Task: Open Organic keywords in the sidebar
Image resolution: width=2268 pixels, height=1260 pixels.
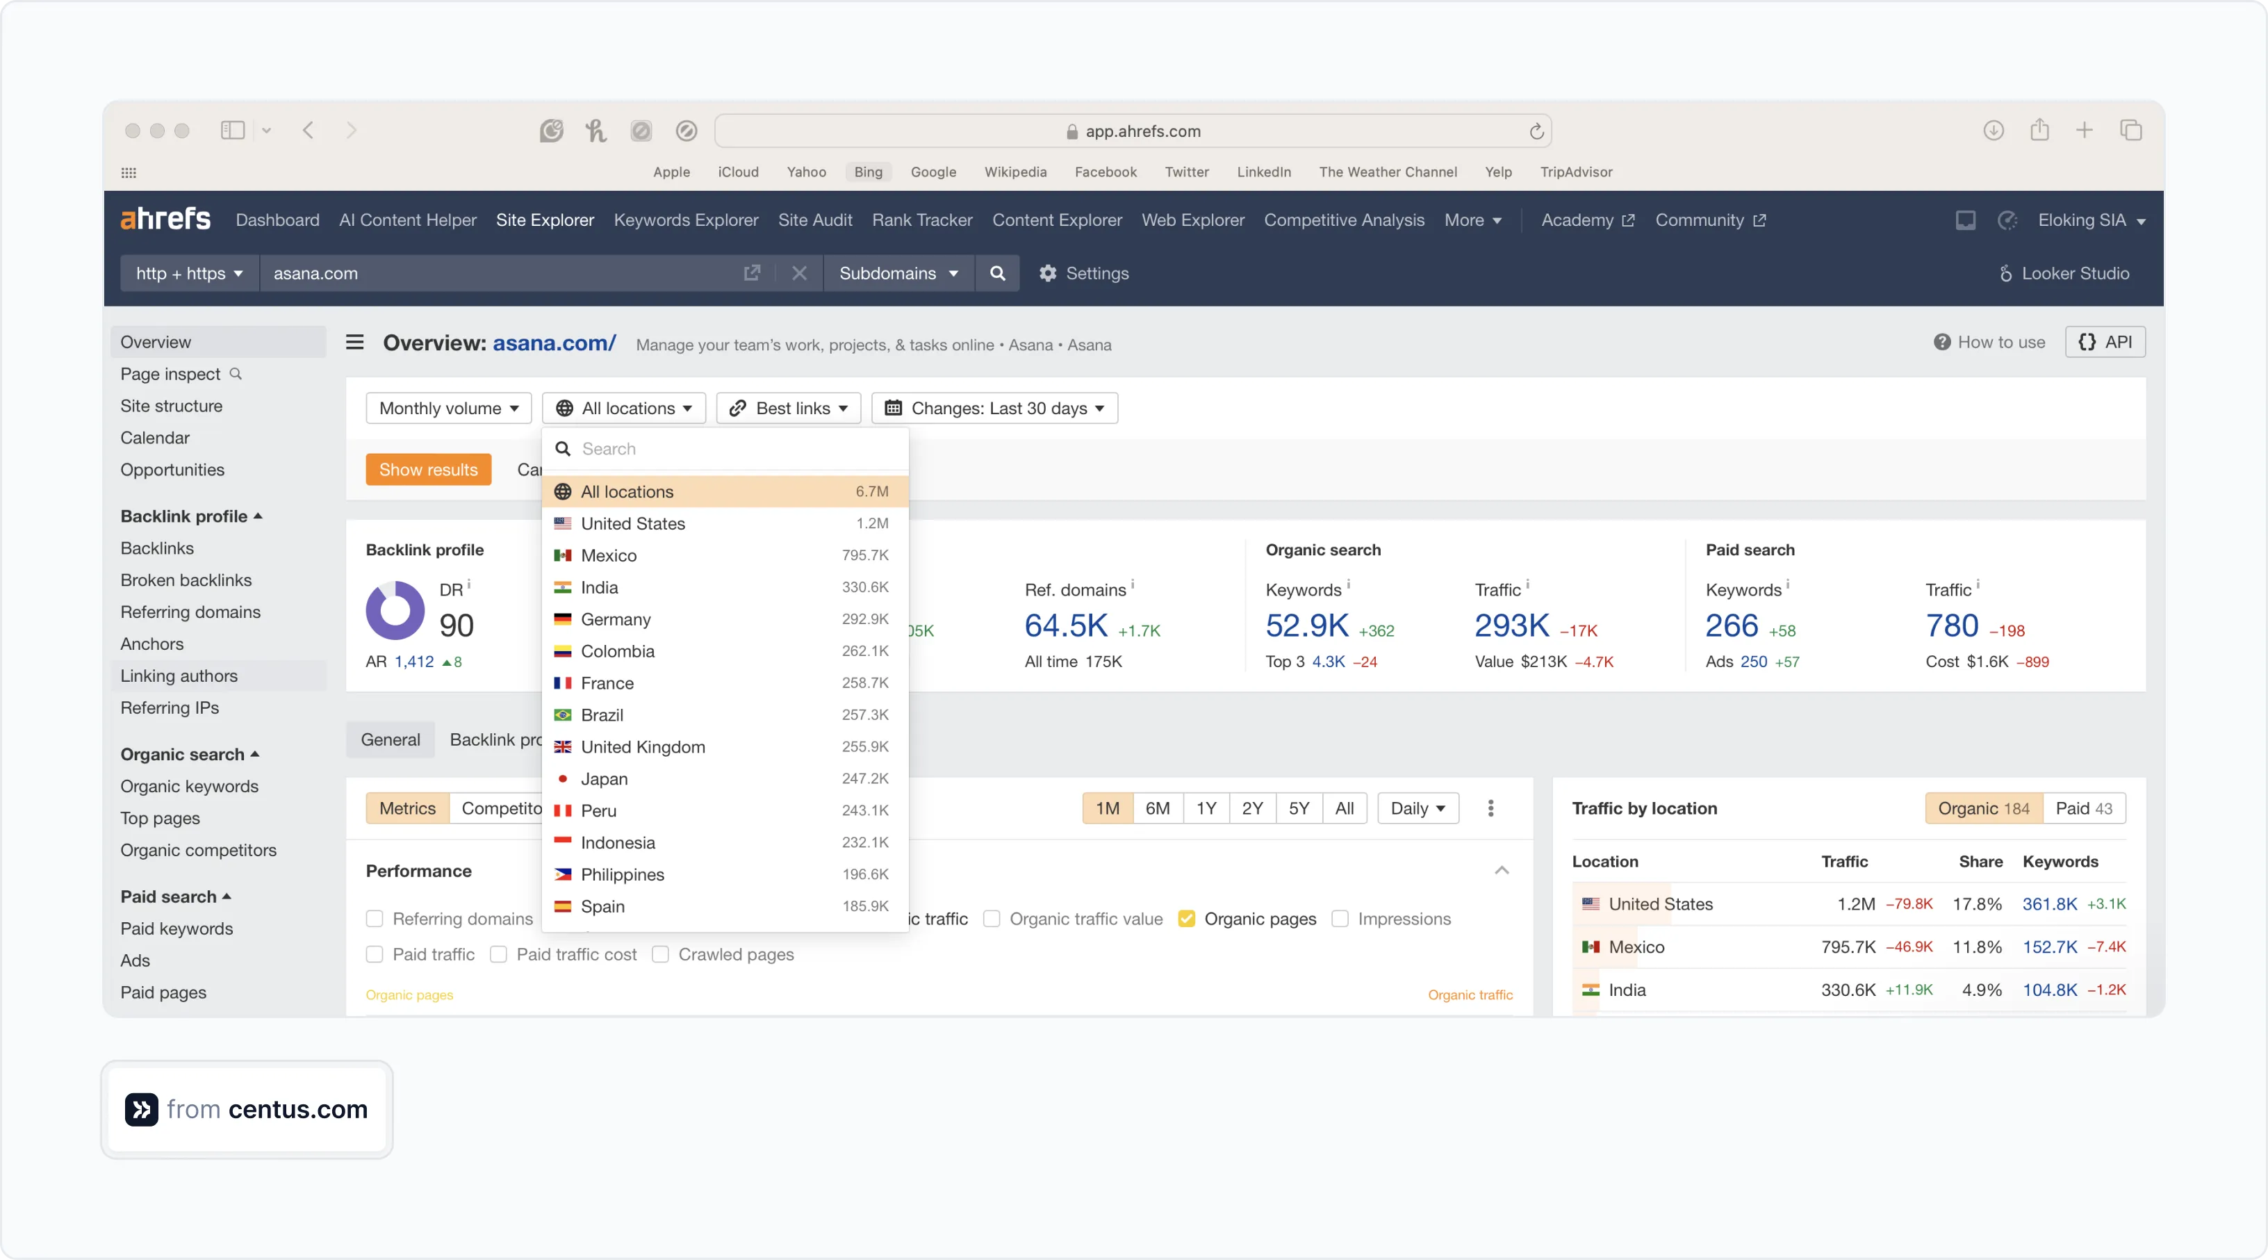Action: (189, 785)
